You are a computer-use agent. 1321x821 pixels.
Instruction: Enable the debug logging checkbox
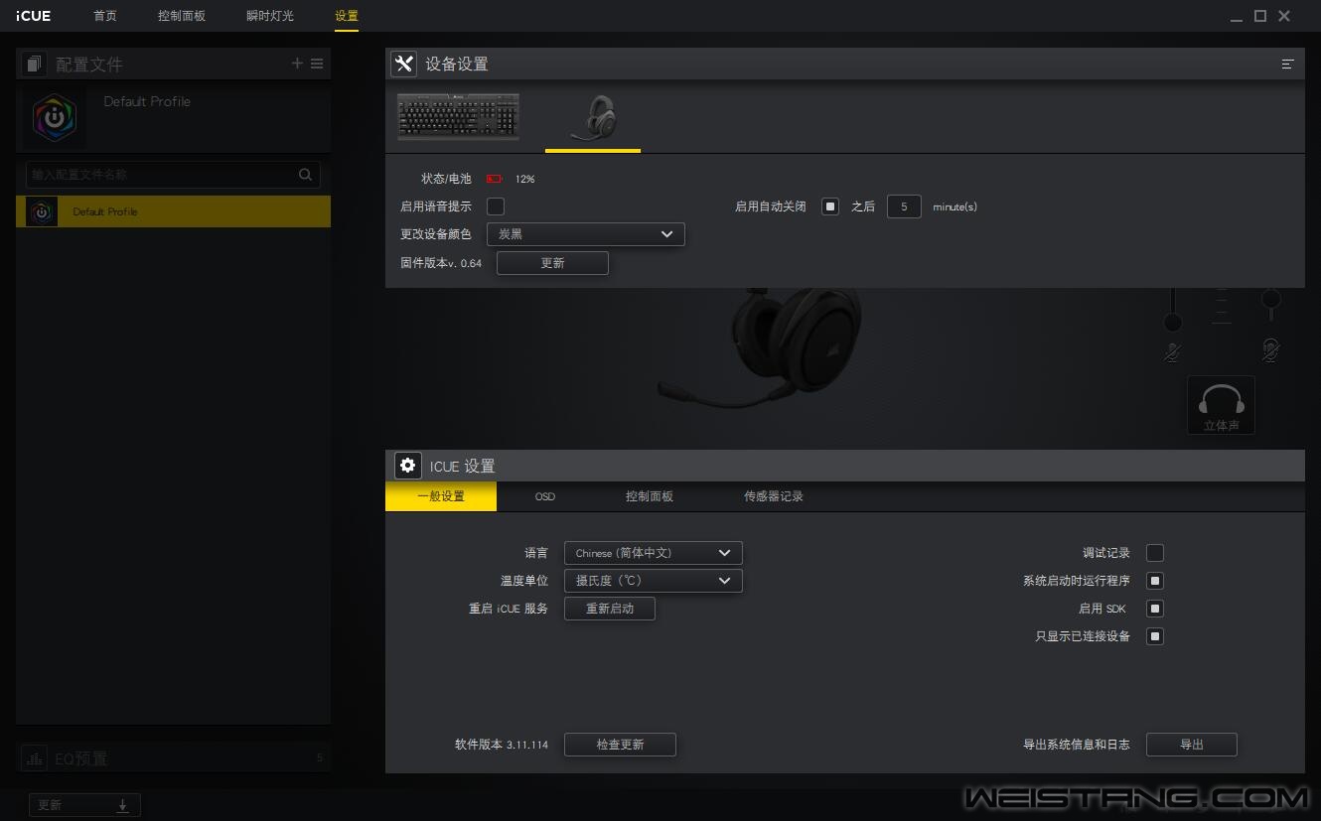click(1155, 553)
